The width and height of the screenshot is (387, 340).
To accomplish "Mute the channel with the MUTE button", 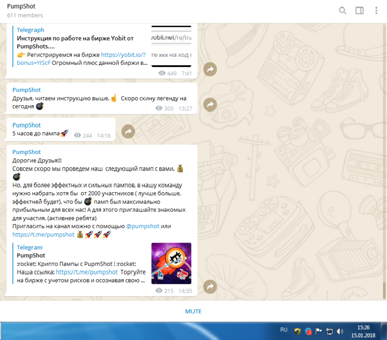I will (x=193, y=311).
